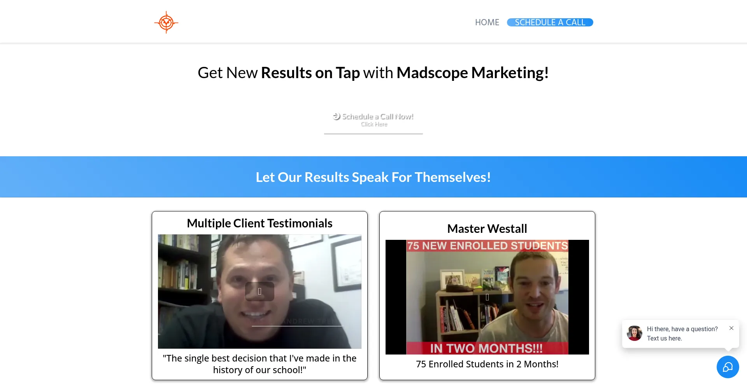This screenshot has width=747, height=386.
Task: Open the chat widget bubble icon
Action: tap(728, 367)
